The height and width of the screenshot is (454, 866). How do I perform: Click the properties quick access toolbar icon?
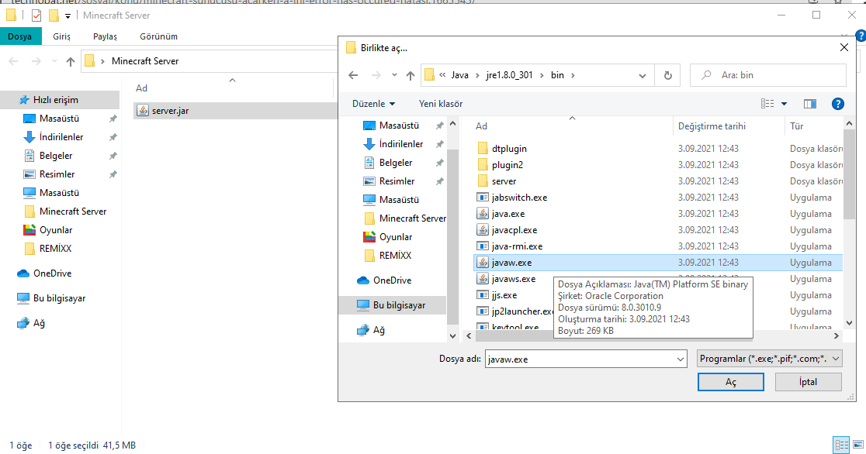pos(36,15)
